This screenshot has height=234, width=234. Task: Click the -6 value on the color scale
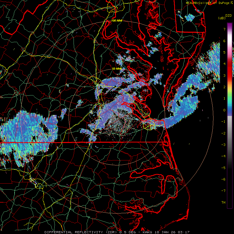click(x=223, y=179)
